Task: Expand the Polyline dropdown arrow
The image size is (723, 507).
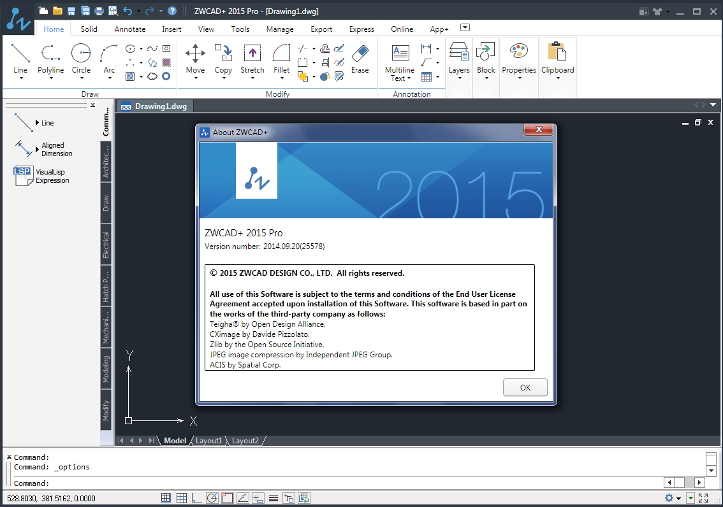Action: point(51,78)
